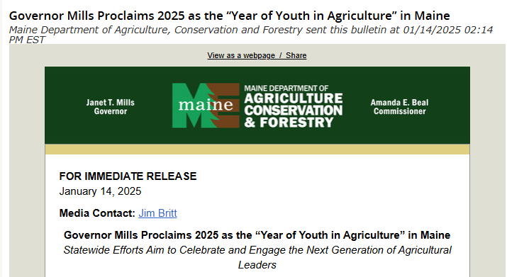The width and height of the screenshot is (507, 277).
Task: Click the italic Statewide Efforts subtitle
Action: [x=257, y=257]
